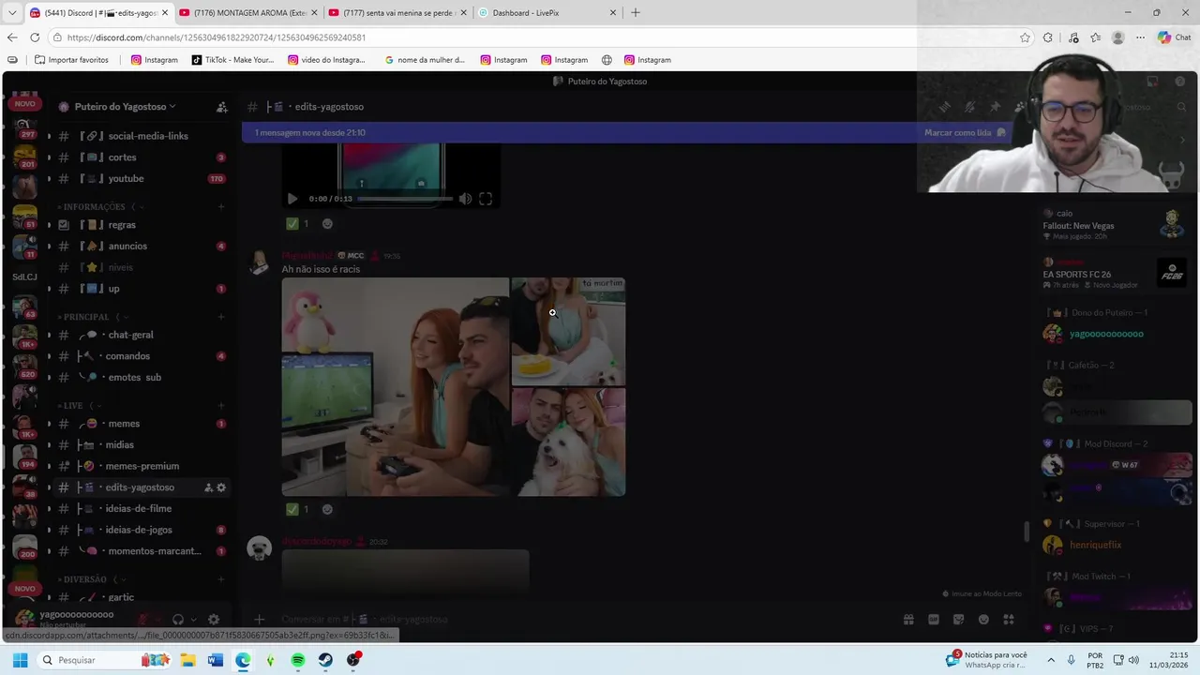Open the gift Nitro icon in chat bar
This screenshot has width=1200, height=675.
pos(908,619)
